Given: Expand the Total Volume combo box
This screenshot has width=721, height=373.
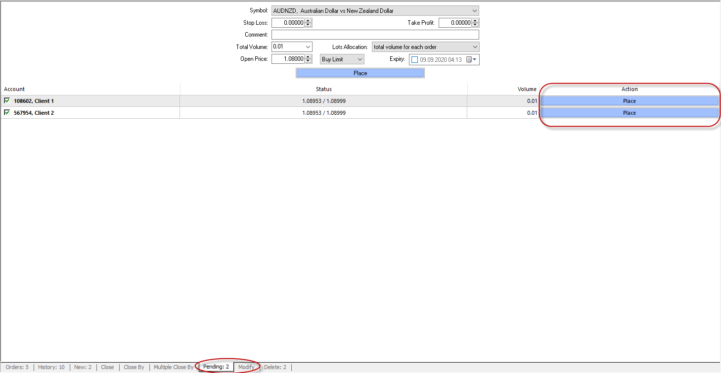Looking at the screenshot, I should [x=308, y=47].
